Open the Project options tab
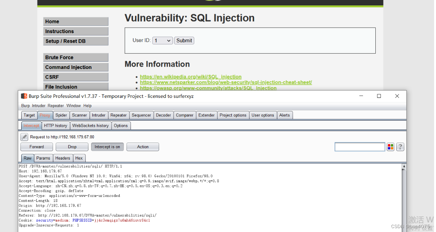 tap(233, 115)
